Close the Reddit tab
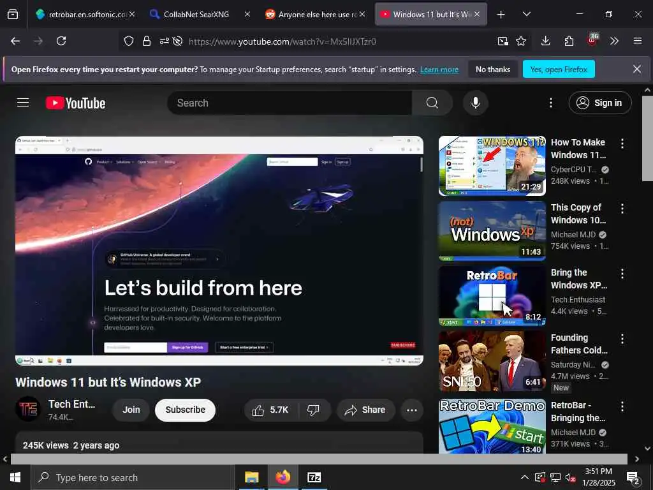653x490 pixels. (x=362, y=14)
